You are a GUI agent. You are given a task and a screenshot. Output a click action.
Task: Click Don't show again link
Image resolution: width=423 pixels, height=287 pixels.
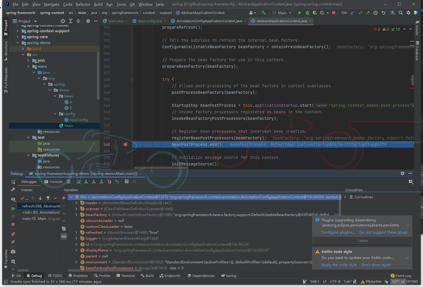[376, 265]
